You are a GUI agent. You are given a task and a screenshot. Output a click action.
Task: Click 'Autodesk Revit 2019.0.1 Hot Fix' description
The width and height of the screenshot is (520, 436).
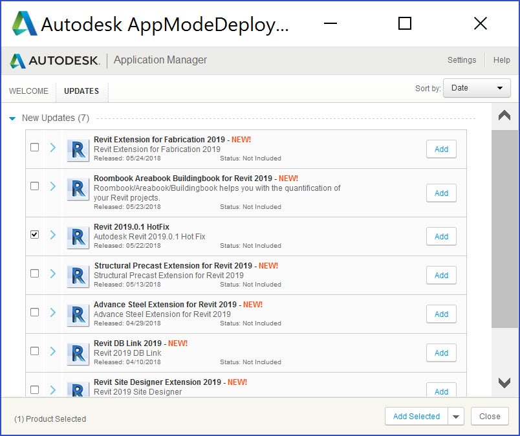[149, 237]
